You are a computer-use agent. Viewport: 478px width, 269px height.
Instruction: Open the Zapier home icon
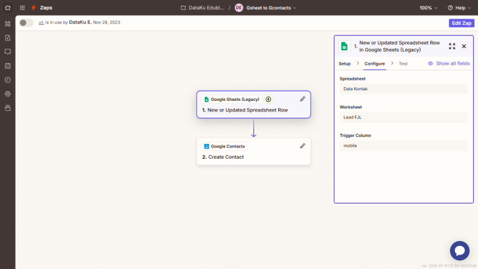[x=7, y=7]
